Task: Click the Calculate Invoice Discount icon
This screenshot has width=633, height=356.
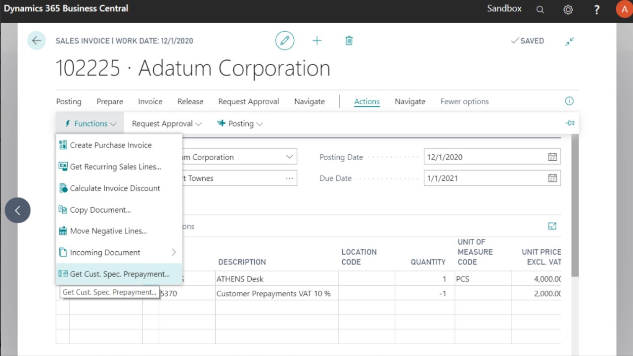Action: 63,188
